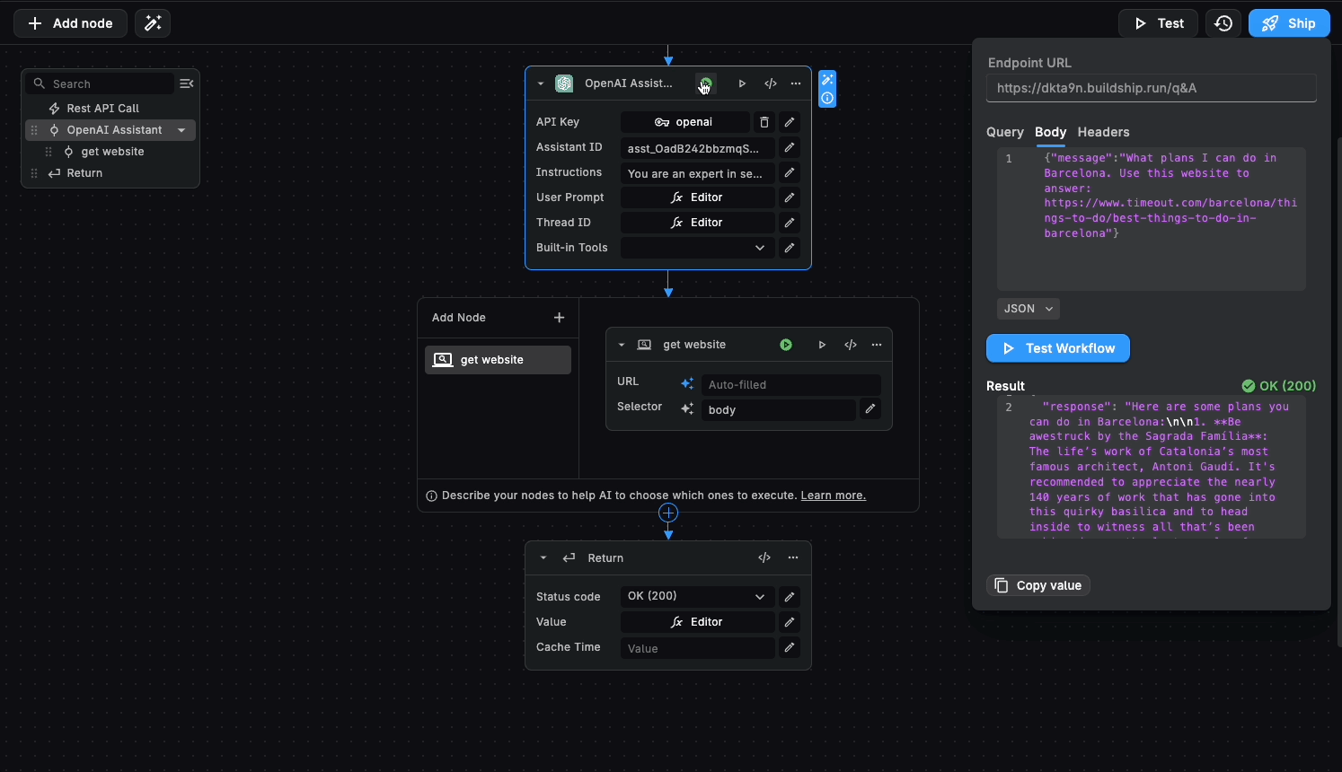This screenshot has width=1342, height=772.
Task: Click the Test Workflow button
Action: click(x=1058, y=348)
